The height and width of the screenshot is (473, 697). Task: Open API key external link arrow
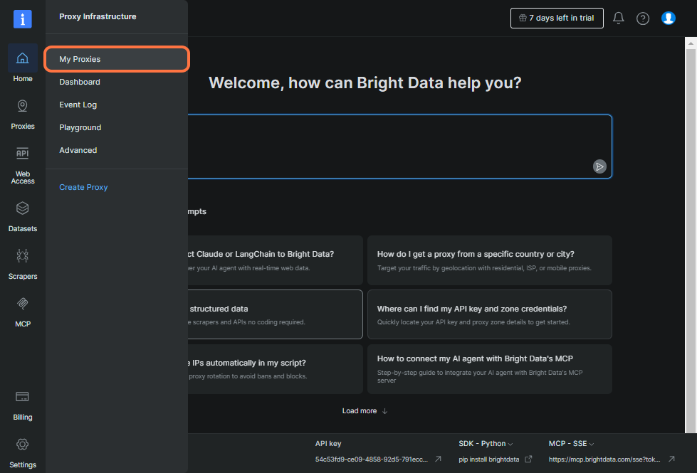pos(438,459)
